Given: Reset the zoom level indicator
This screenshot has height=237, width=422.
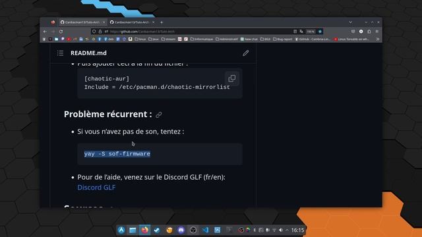Looking at the screenshot, I should tap(311, 32).
